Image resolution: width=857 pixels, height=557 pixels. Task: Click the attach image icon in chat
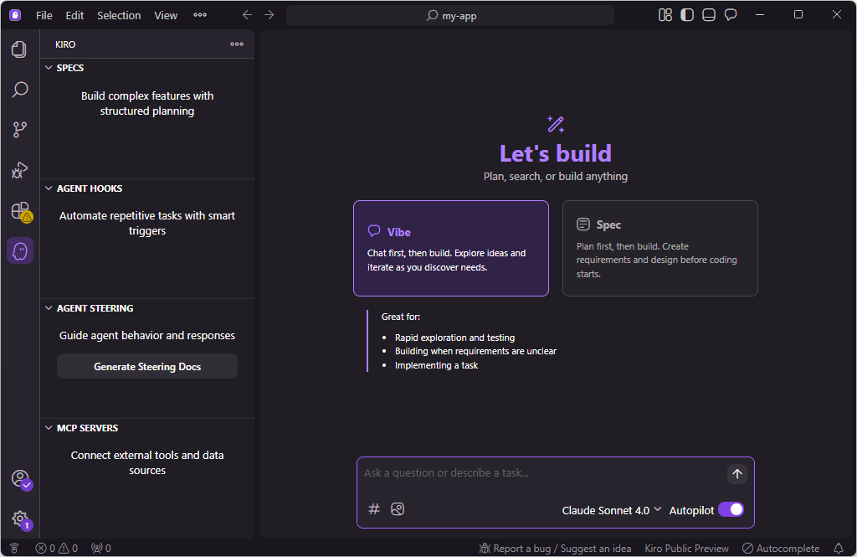[x=398, y=509]
